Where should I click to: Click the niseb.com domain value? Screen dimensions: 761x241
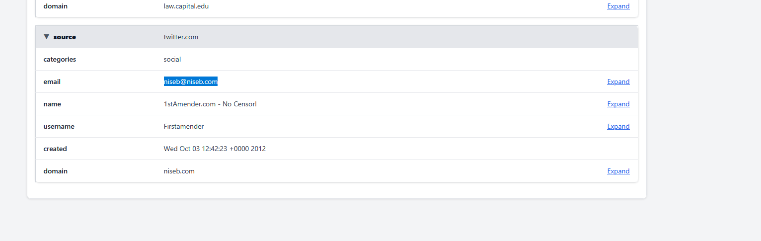tap(179, 171)
